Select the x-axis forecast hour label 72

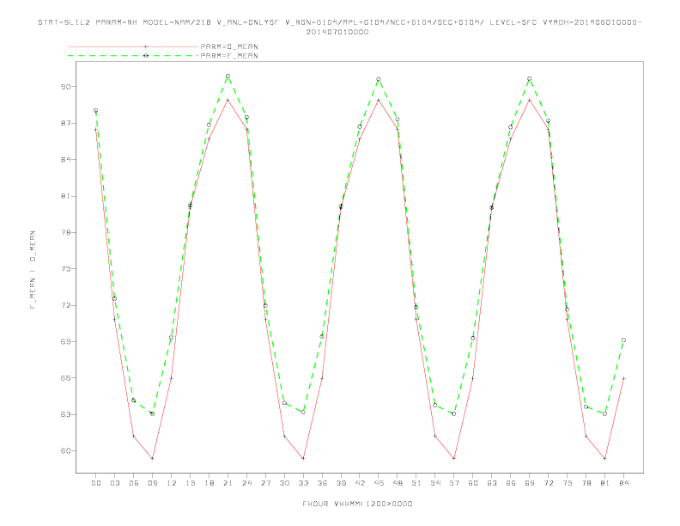(548, 483)
